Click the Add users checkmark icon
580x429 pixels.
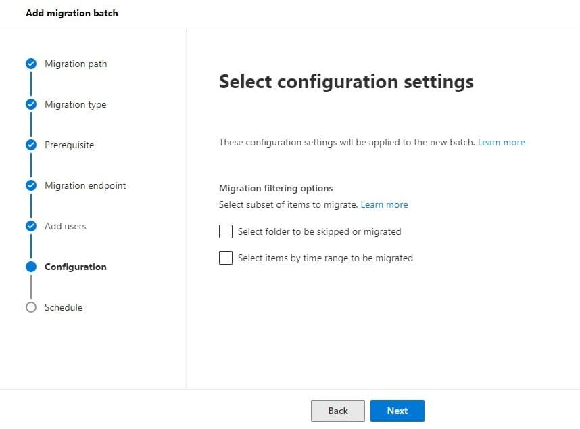30,226
